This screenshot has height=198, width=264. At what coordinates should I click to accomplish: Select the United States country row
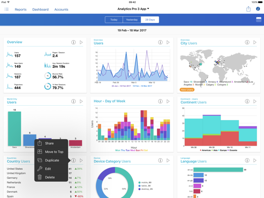(44, 169)
